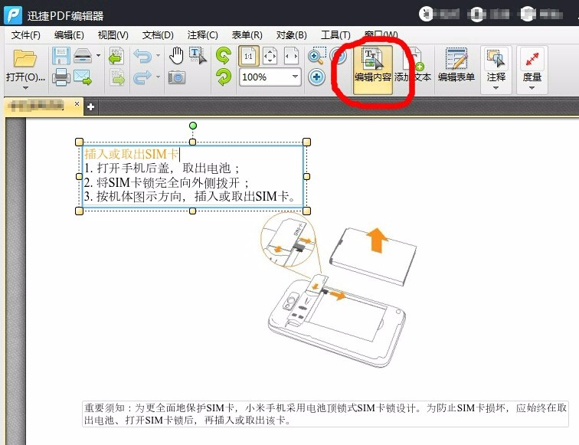The height and width of the screenshot is (445, 579).
Task: Take a snapshot with camera tool
Action: coord(176,77)
